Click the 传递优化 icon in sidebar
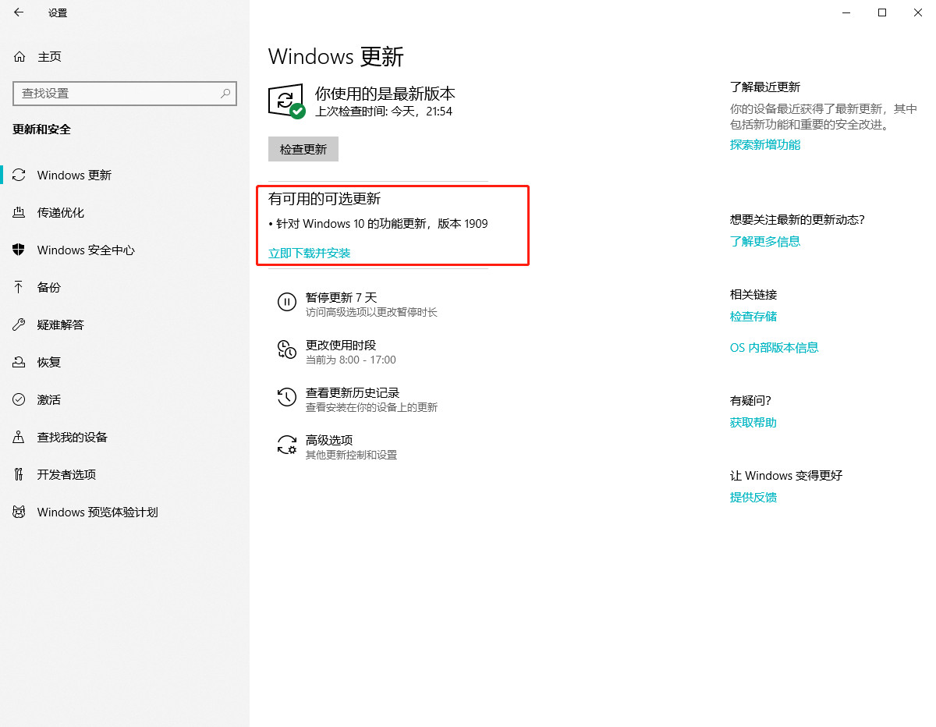The image size is (936, 727). (18, 212)
